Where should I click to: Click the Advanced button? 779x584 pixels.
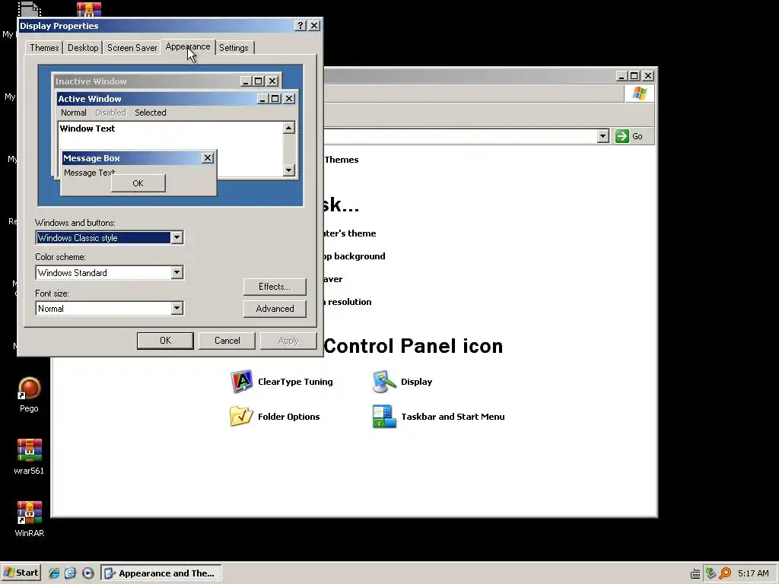(275, 309)
